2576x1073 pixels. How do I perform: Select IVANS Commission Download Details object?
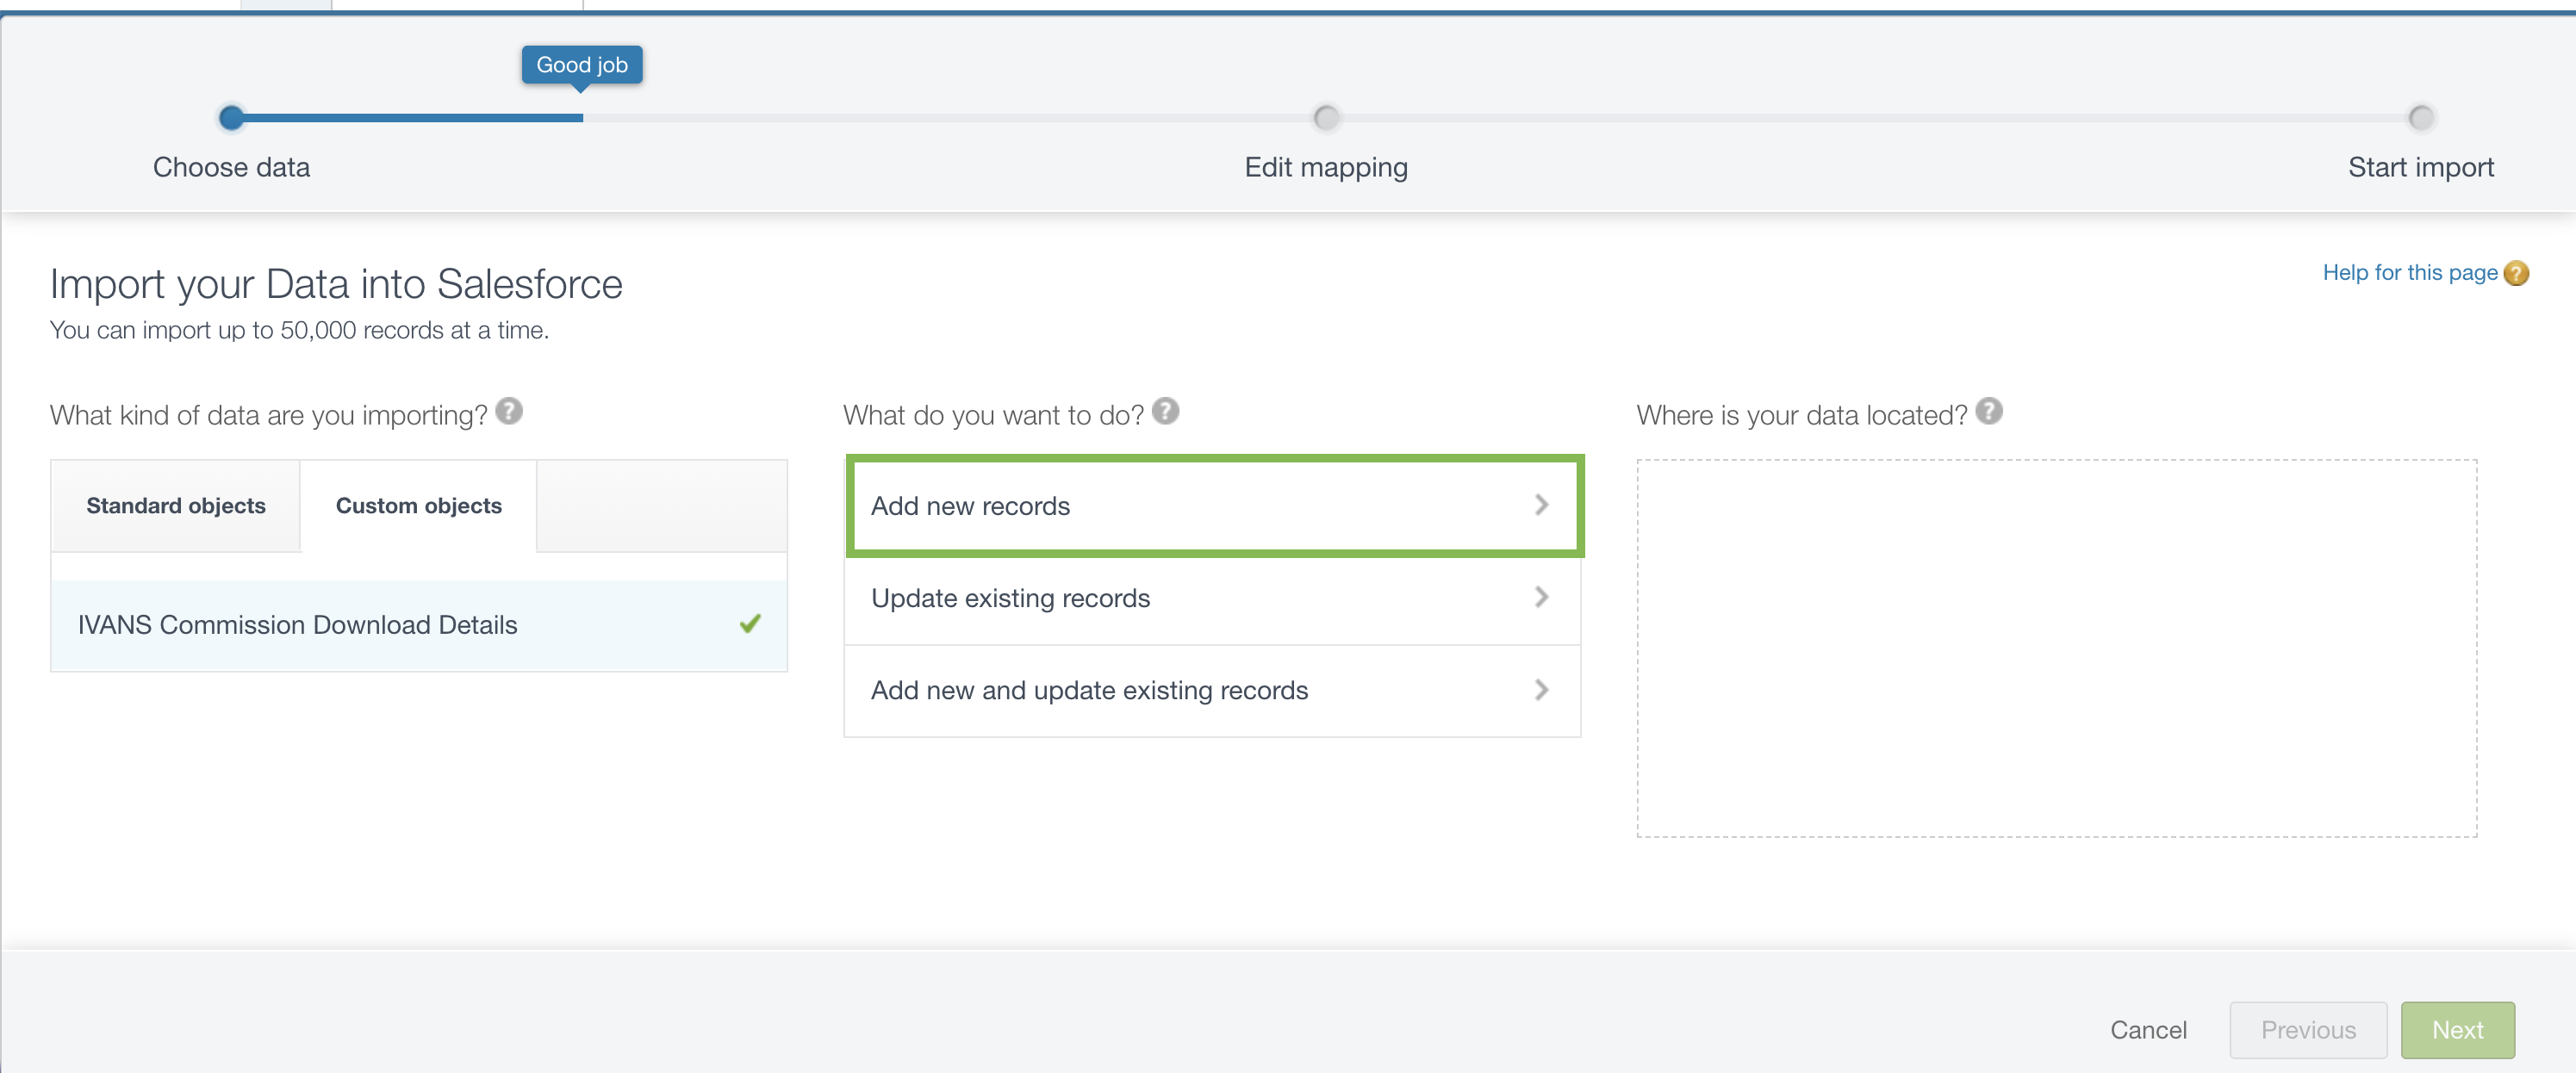point(419,625)
